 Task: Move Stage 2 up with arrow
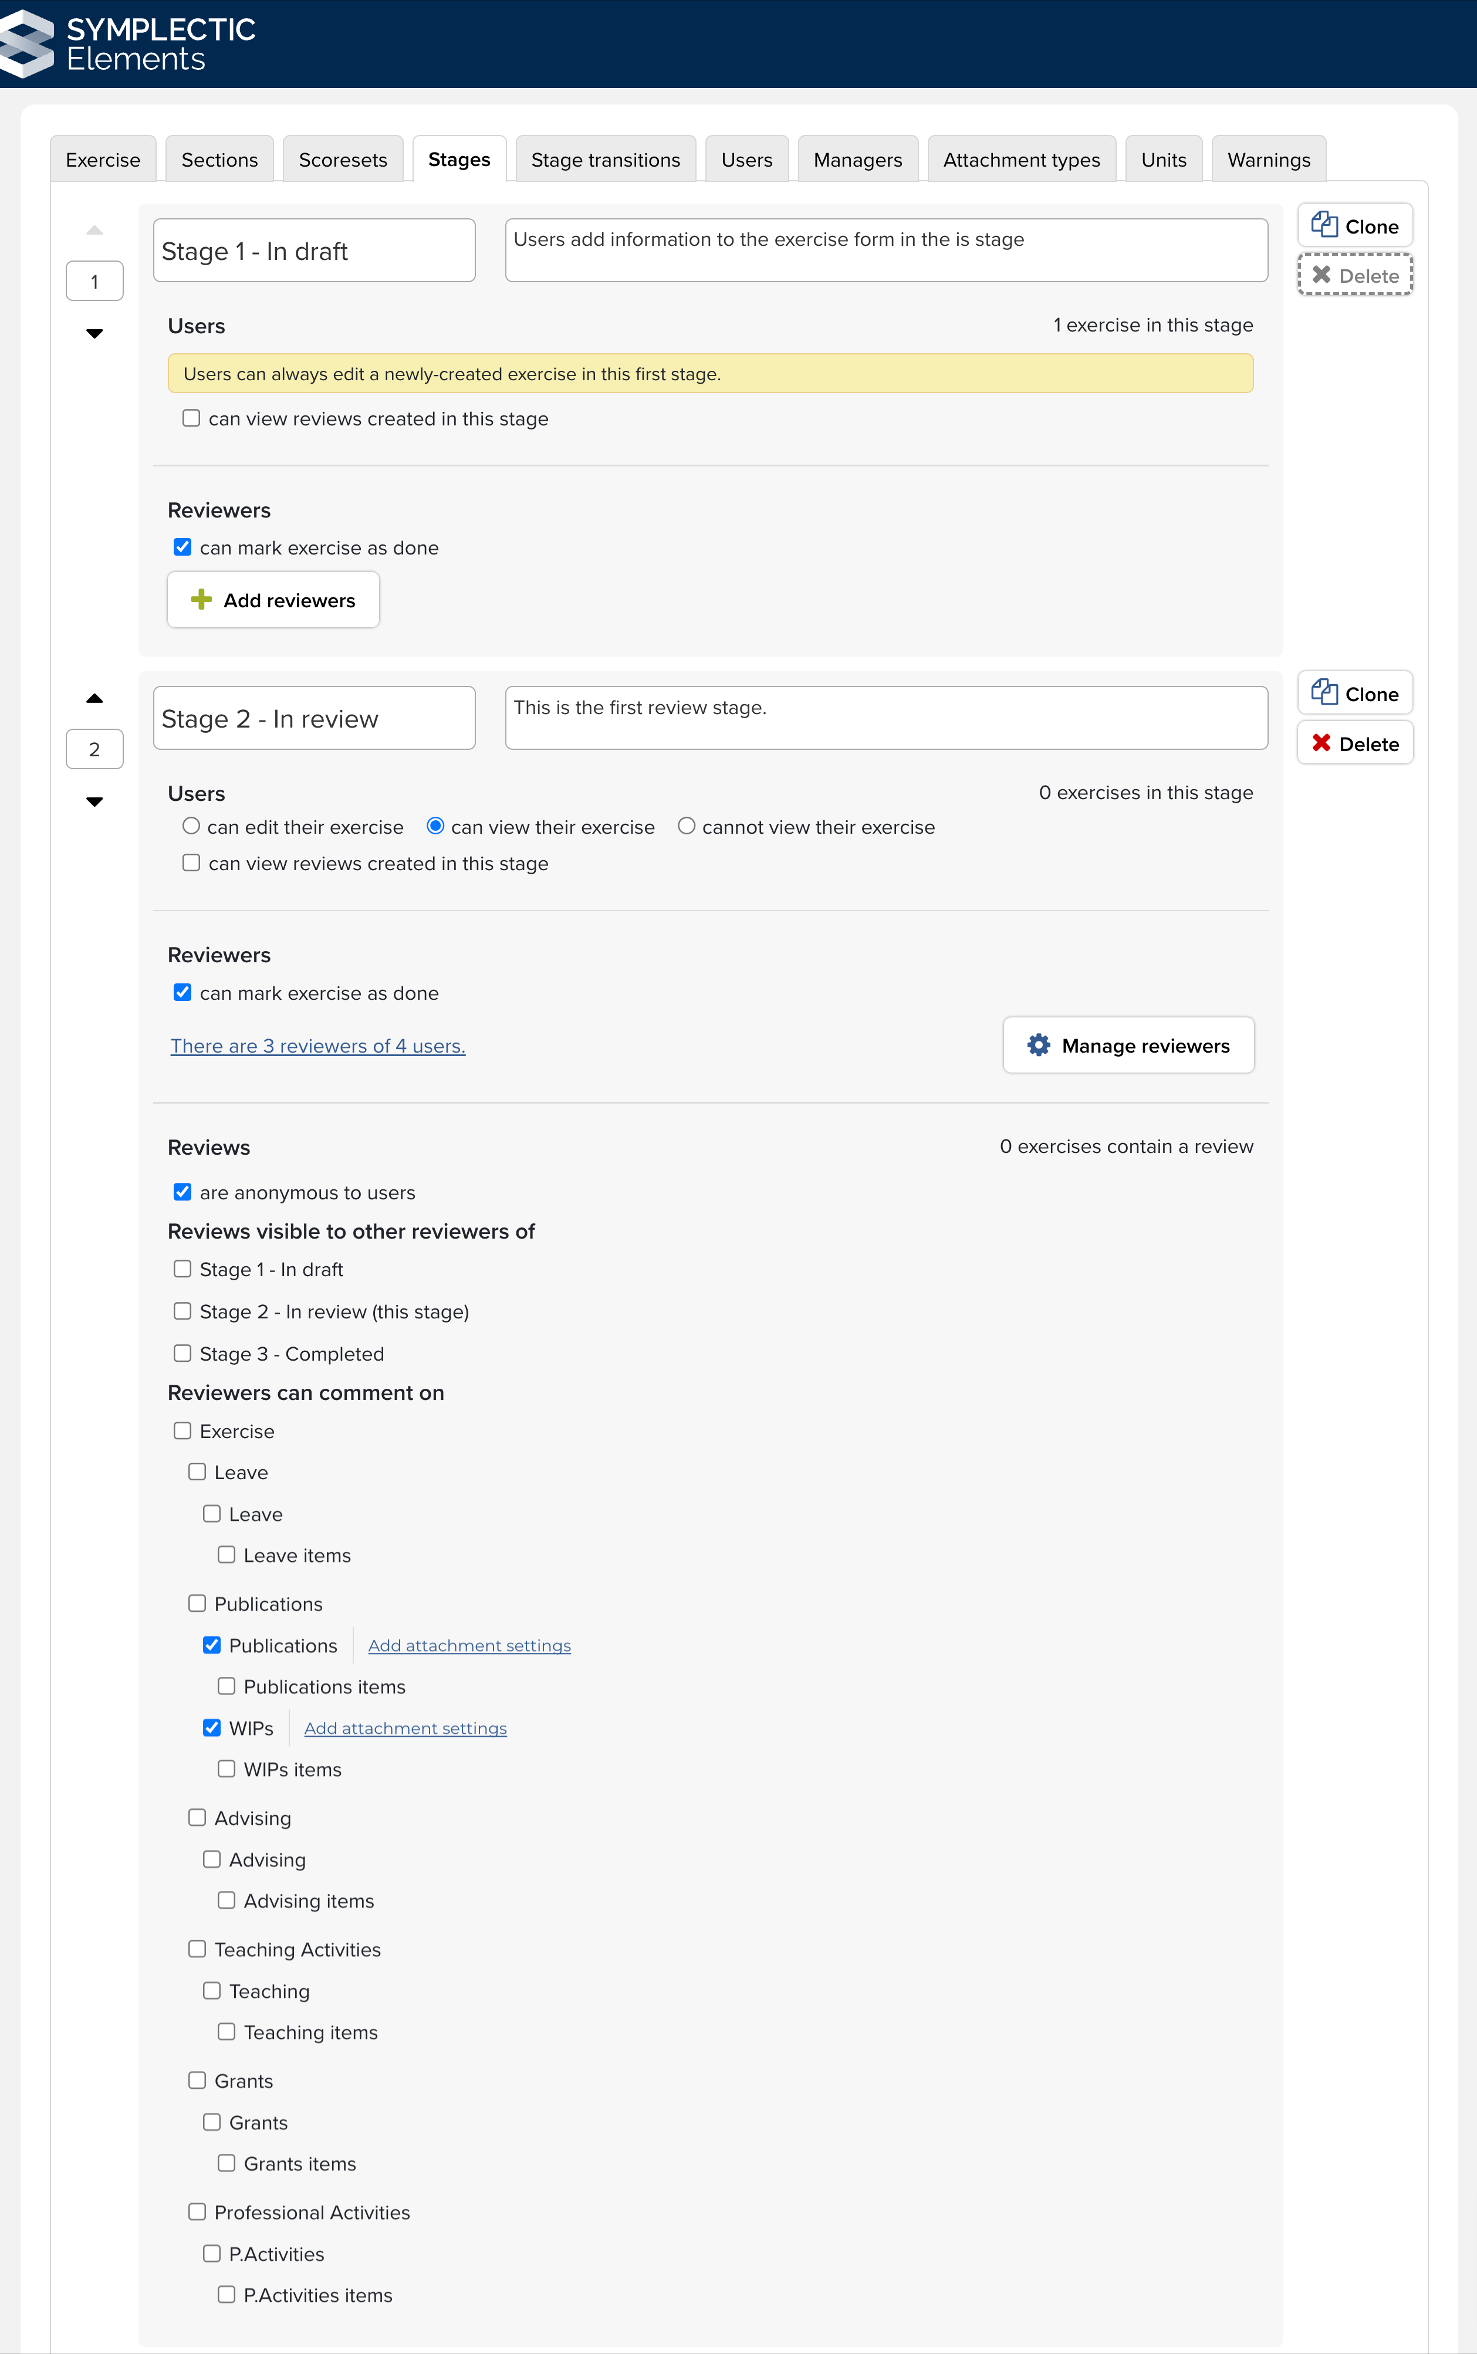click(94, 698)
